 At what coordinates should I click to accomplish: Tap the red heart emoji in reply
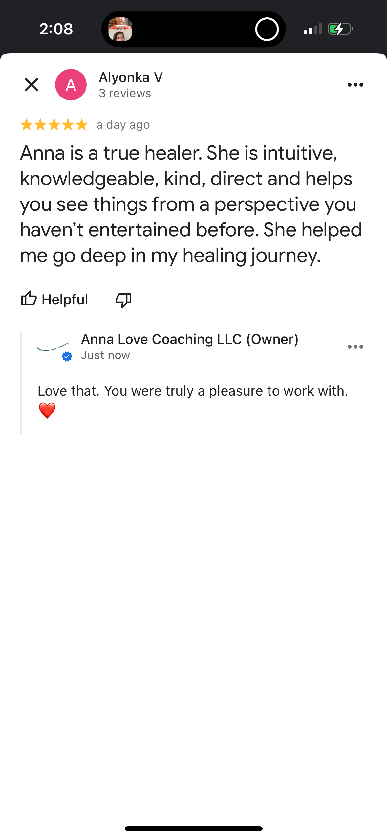(x=47, y=410)
